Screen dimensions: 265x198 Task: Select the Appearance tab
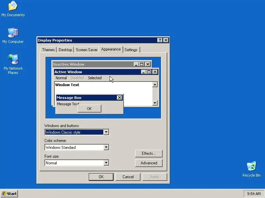[x=111, y=49]
